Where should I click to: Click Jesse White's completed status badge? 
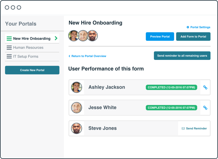(x=171, y=108)
